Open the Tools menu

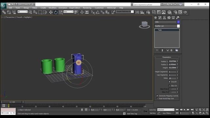pos(18,8)
